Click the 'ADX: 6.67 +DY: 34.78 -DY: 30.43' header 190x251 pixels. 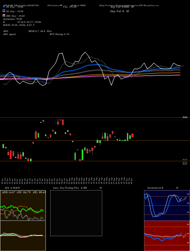click(x=24, y=192)
